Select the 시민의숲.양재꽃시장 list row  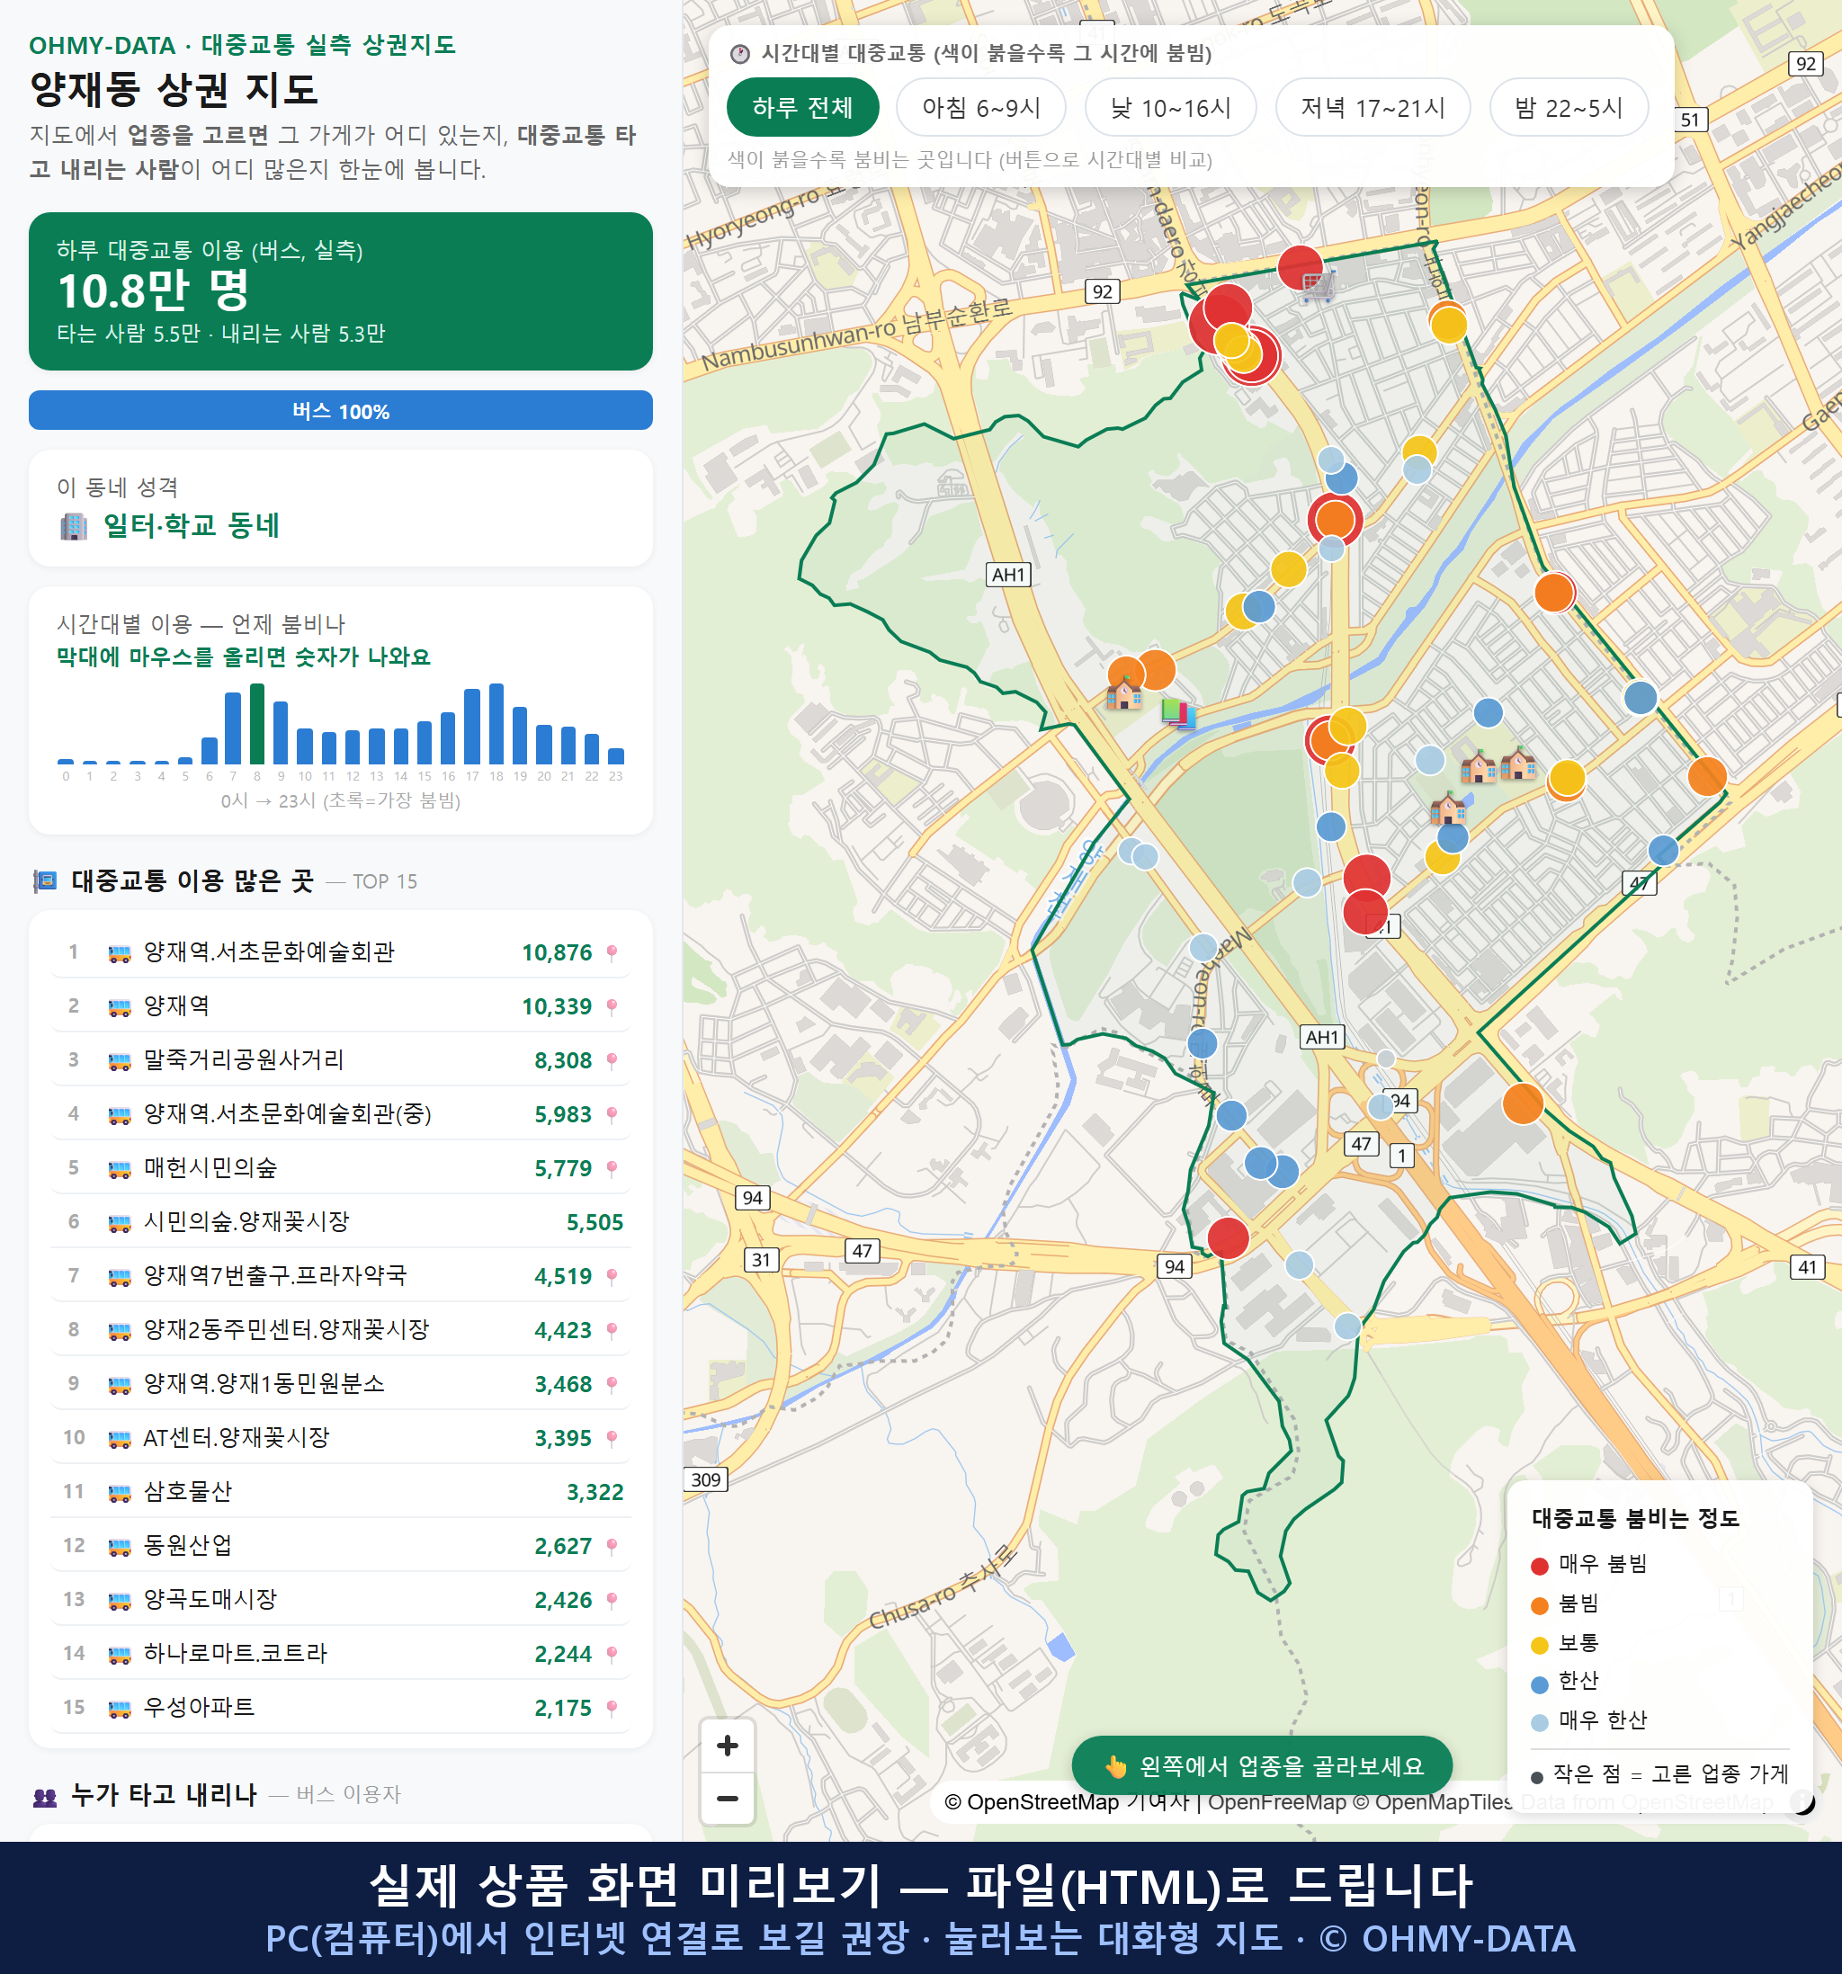tap(341, 1222)
